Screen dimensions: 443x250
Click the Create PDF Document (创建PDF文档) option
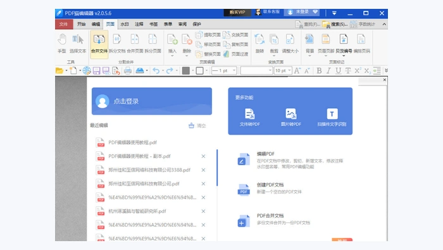[270, 189]
